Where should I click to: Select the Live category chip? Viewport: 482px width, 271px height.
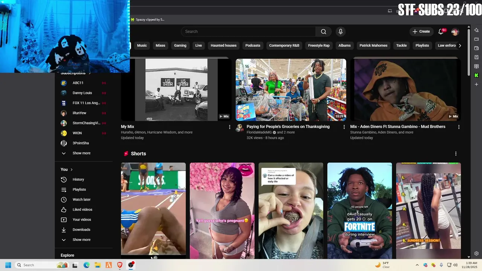click(198, 46)
